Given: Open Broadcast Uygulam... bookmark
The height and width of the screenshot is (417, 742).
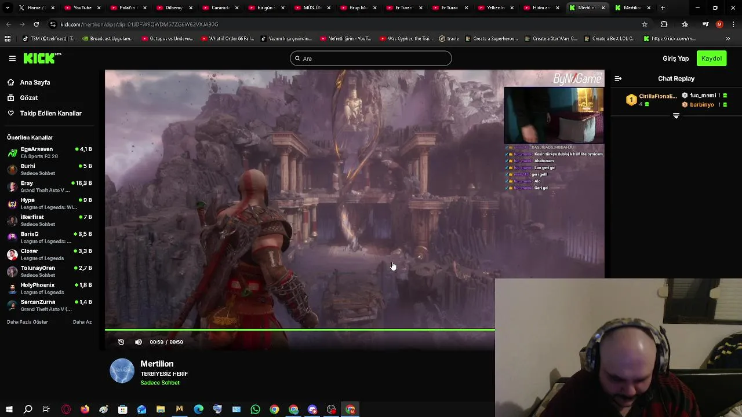Looking at the screenshot, I should click(108, 39).
